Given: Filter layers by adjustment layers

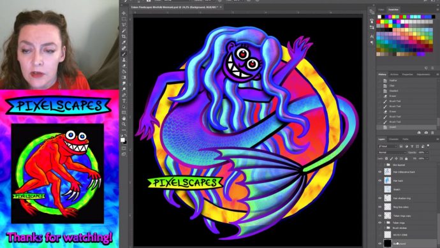Looking at the screenshot, I should coord(407,146).
